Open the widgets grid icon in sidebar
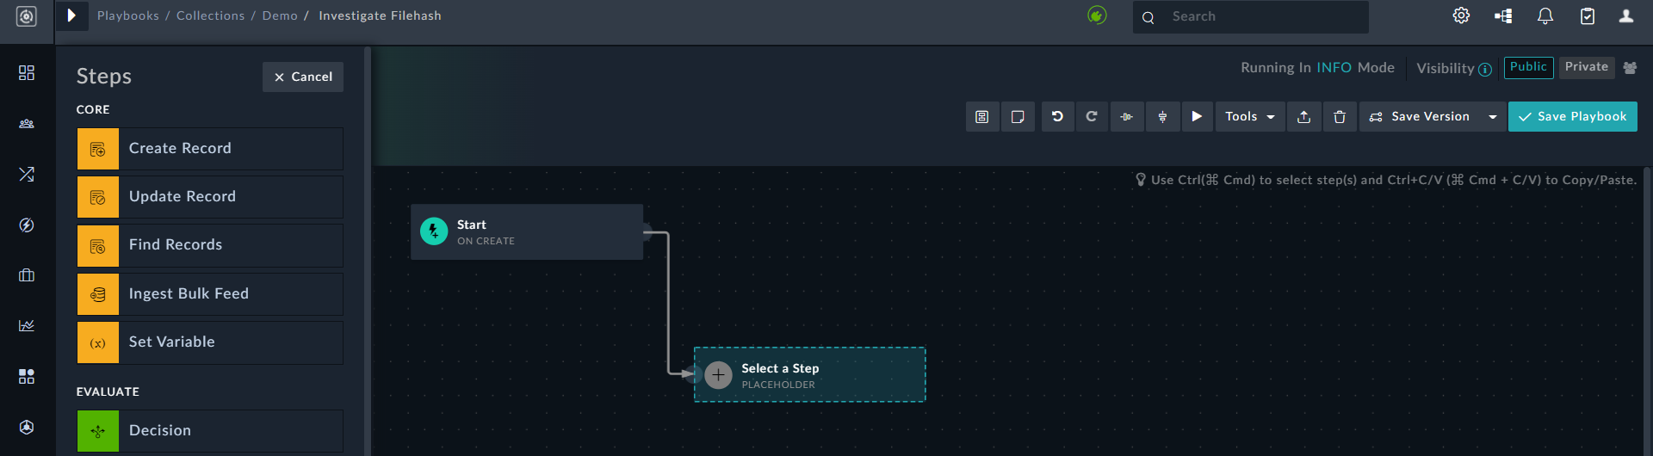Viewport: 1653px width, 456px height. tap(27, 376)
